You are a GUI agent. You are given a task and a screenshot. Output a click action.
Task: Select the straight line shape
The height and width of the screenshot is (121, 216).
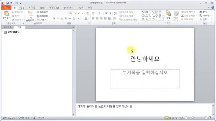[x=150, y=12]
